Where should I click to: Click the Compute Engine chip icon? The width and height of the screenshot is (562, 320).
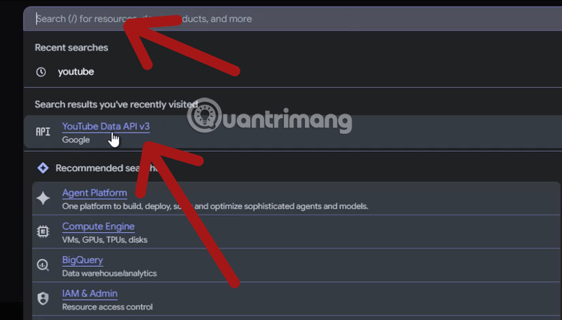click(x=43, y=232)
